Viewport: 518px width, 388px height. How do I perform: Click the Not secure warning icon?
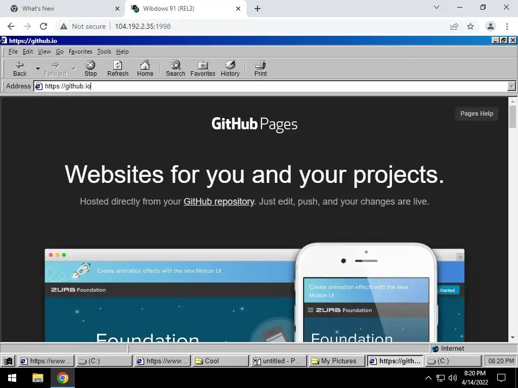(64, 26)
